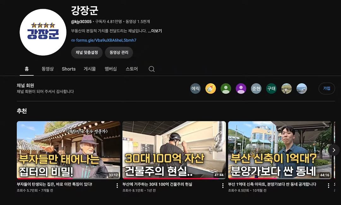341x205 pixels.
Task: Open more options for 부산 1억대 신축 아파트 video
Action: [x=328, y=185]
